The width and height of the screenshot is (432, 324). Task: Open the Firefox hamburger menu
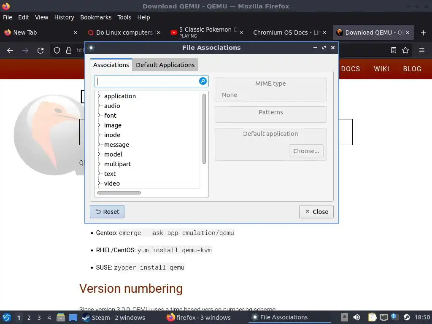[422, 50]
